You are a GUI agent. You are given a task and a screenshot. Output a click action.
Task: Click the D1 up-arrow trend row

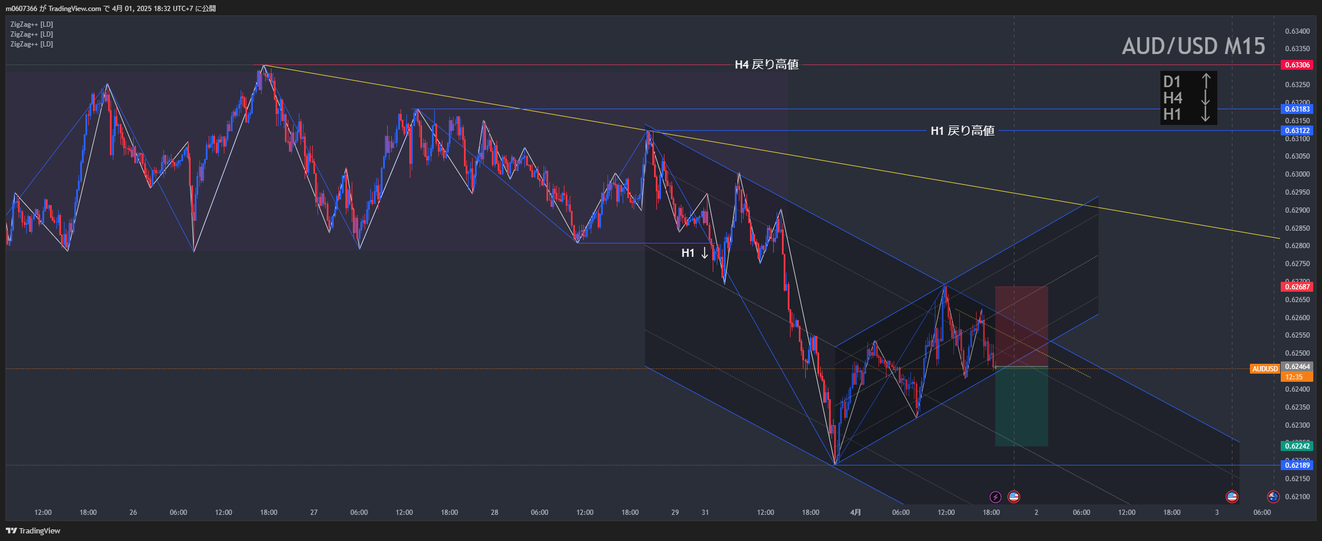click(1188, 81)
